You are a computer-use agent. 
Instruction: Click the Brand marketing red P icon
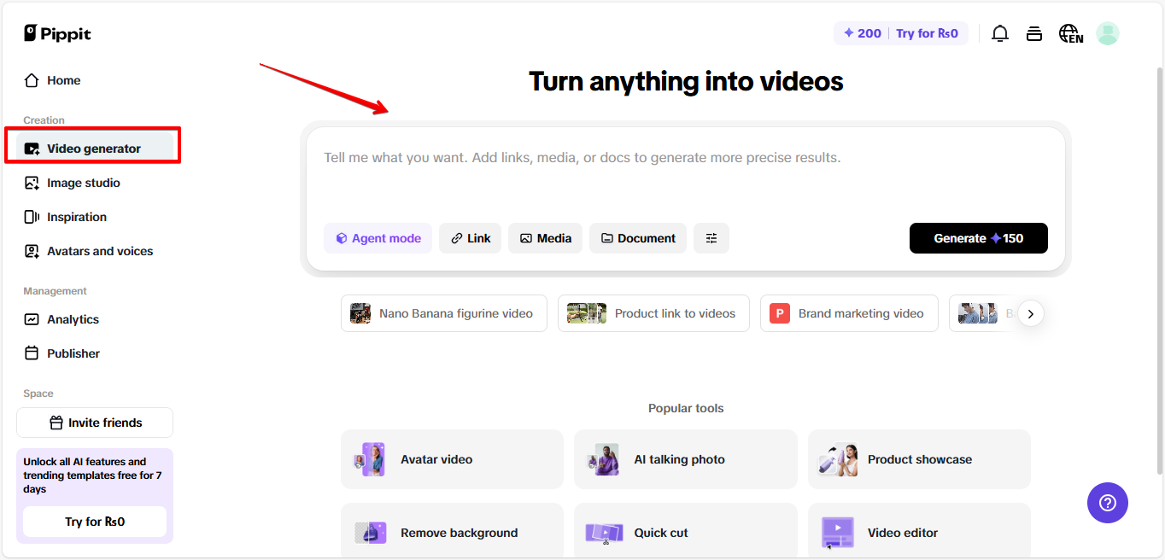click(779, 313)
